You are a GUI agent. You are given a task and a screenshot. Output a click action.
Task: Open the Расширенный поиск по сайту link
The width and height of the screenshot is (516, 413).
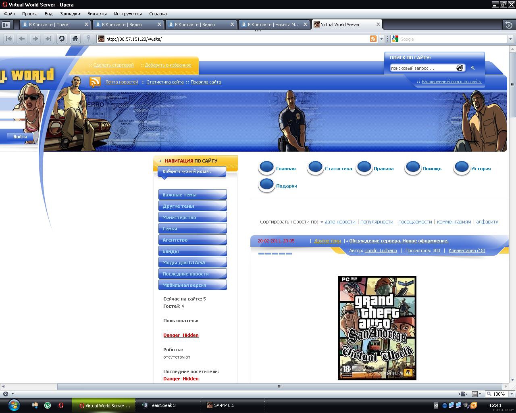(451, 81)
